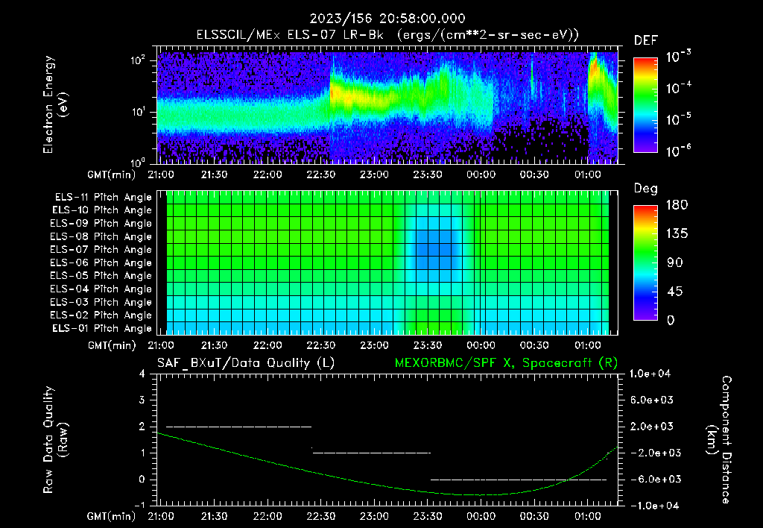Click the 21:30 tick label under data quality panel

(x=214, y=516)
